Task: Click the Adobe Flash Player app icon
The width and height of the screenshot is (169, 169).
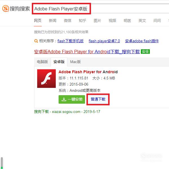Action: pos(46,79)
